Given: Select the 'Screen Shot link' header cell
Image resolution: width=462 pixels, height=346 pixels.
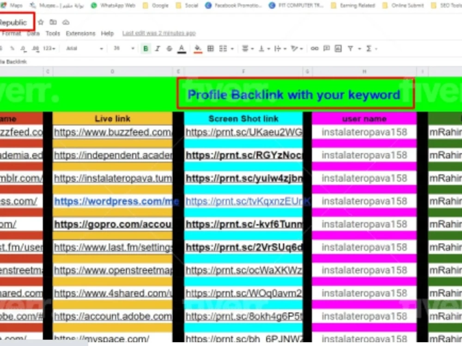Looking at the screenshot, I should point(243,118).
